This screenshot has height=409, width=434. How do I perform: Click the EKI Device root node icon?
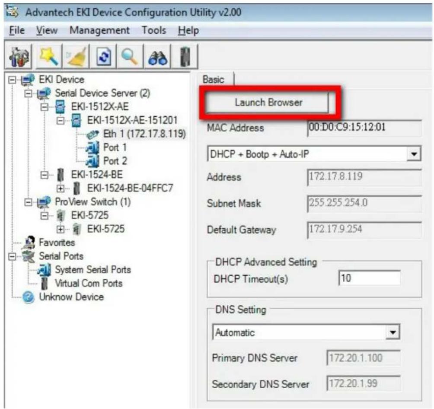point(28,80)
